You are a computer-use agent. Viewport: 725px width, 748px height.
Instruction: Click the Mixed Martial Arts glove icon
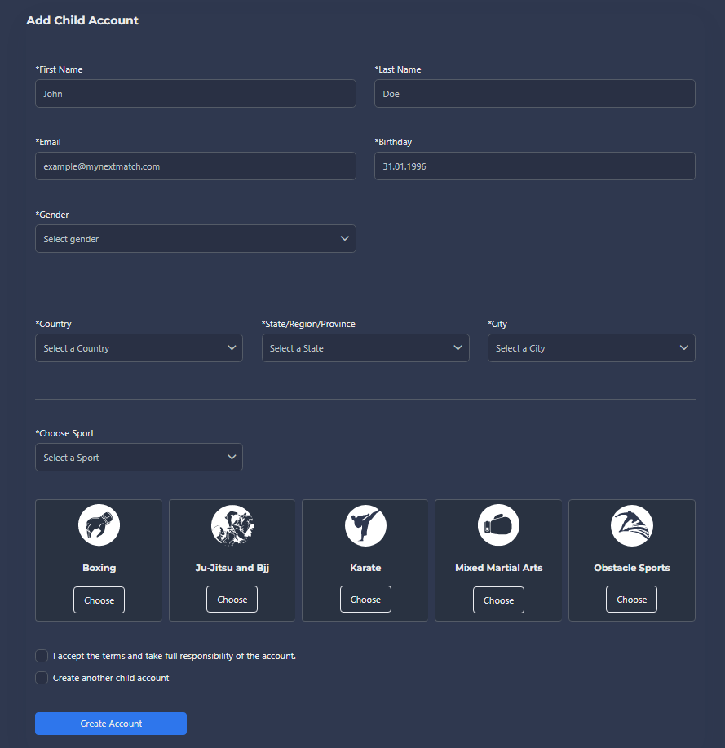click(498, 525)
